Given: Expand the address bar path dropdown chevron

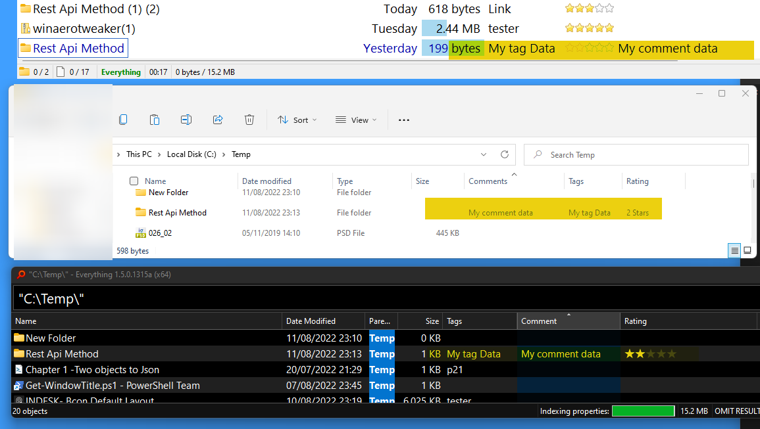Looking at the screenshot, I should [x=484, y=154].
